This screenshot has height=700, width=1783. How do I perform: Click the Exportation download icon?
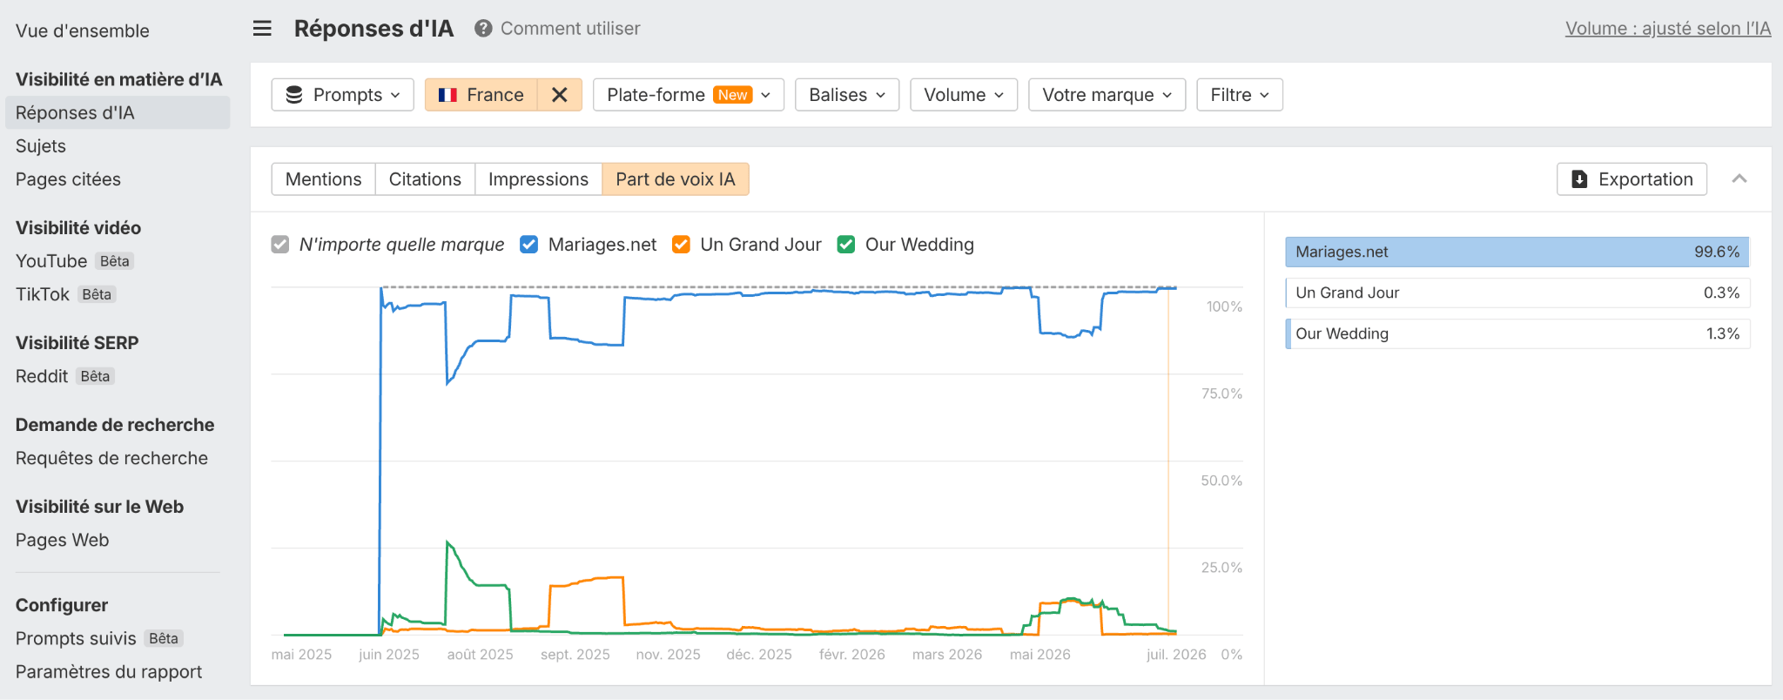(1579, 179)
